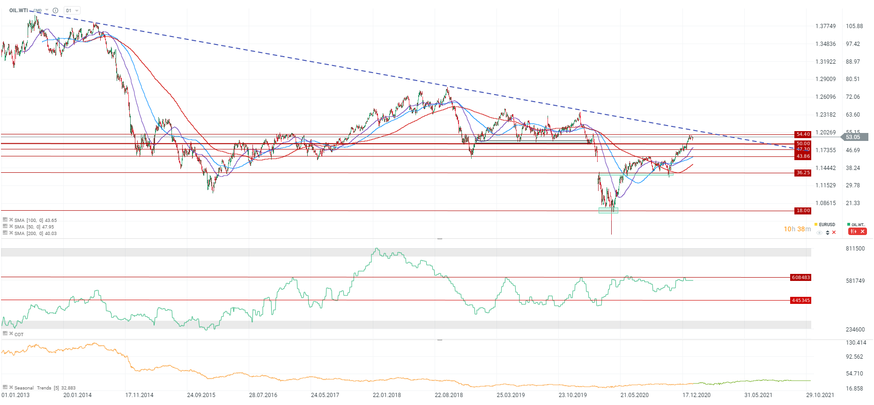Open OIL.WTI instrument info icon
The image size is (874, 405).
tap(55, 10)
